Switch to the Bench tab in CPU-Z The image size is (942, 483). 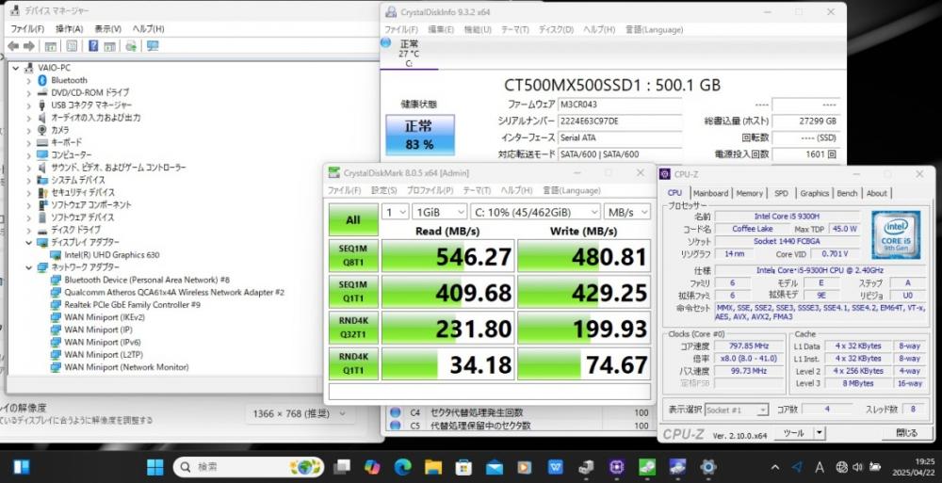click(x=847, y=193)
